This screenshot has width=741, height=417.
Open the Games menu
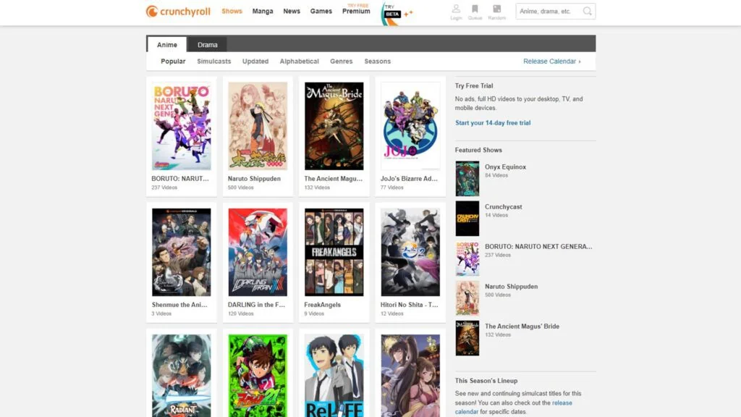tap(321, 12)
